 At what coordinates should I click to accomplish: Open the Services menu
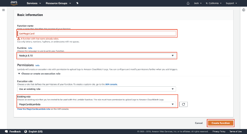pyautogui.click(x=34, y=3)
